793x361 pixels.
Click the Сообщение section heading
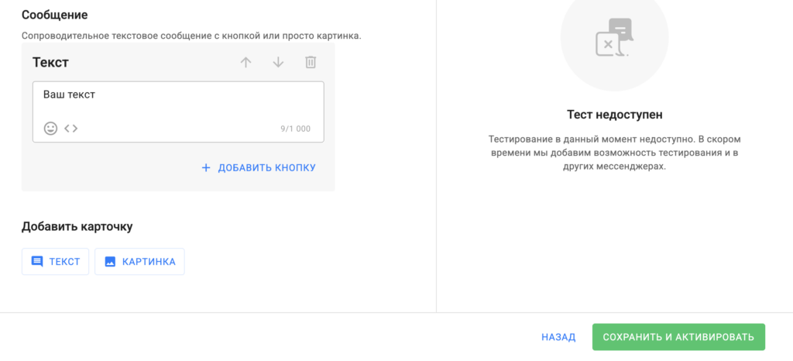tap(54, 15)
